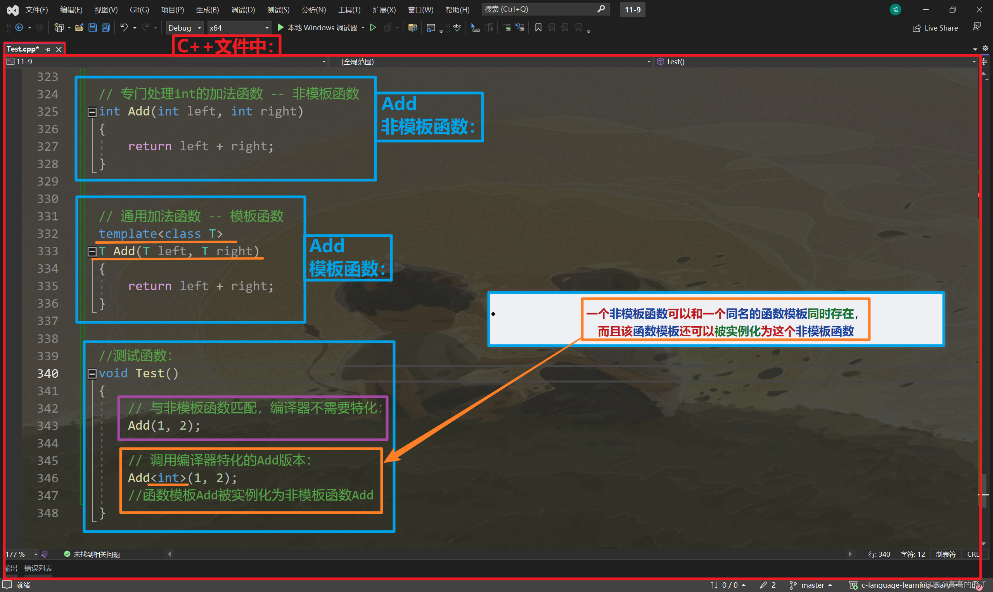
Task: Click the horizontal scrollbar left arrow
Action: pyautogui.click(x=169, y=554)
